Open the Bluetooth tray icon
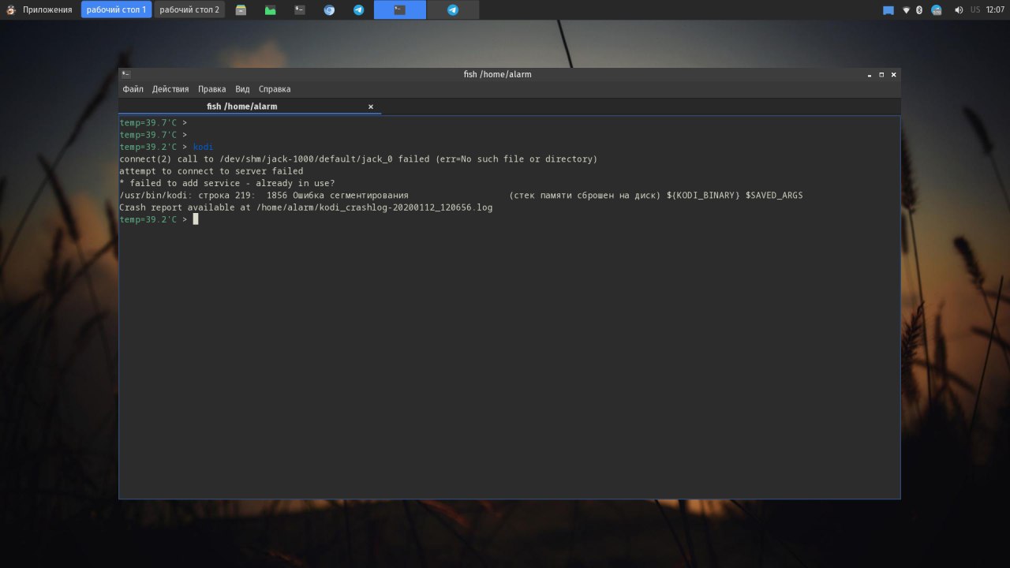 coord(918,10)
